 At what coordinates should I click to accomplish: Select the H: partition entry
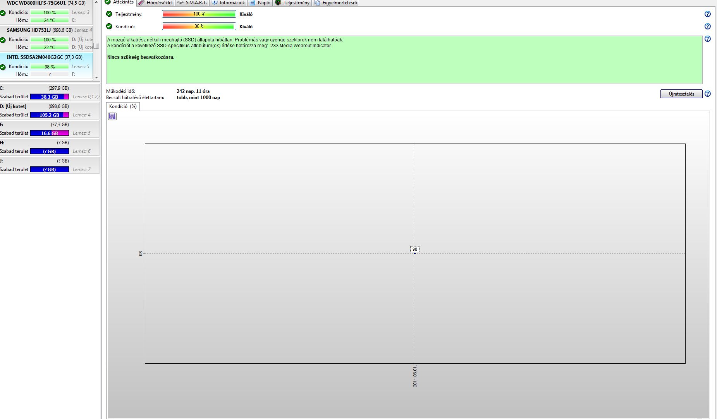pos(50,147)
